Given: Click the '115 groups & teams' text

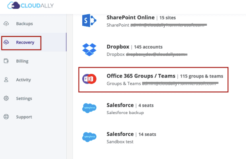Looking at the screenshot, I should pyautogui.click(x=201, y=76).
